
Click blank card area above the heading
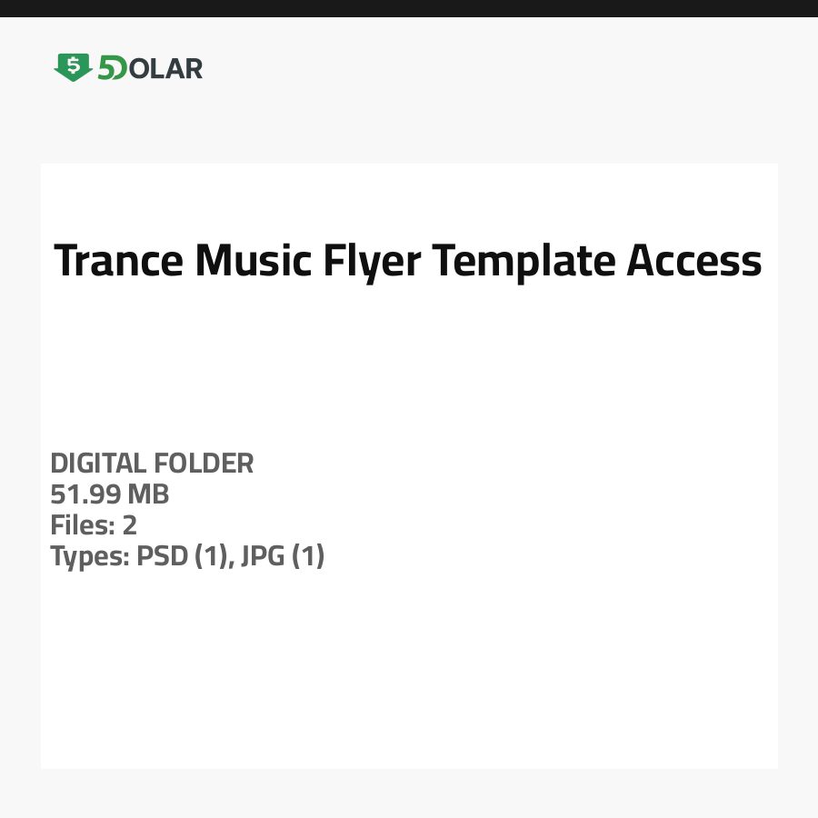point(409,195)
